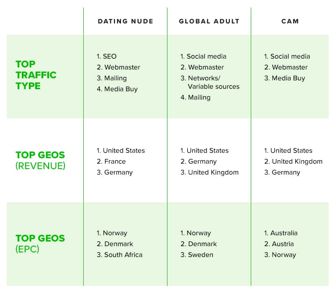Select South Africa in the EPC geos
The image size is (335, 293).
point(123,255)
